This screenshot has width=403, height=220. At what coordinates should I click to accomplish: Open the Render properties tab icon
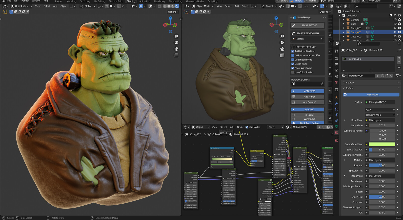point(337,58)
